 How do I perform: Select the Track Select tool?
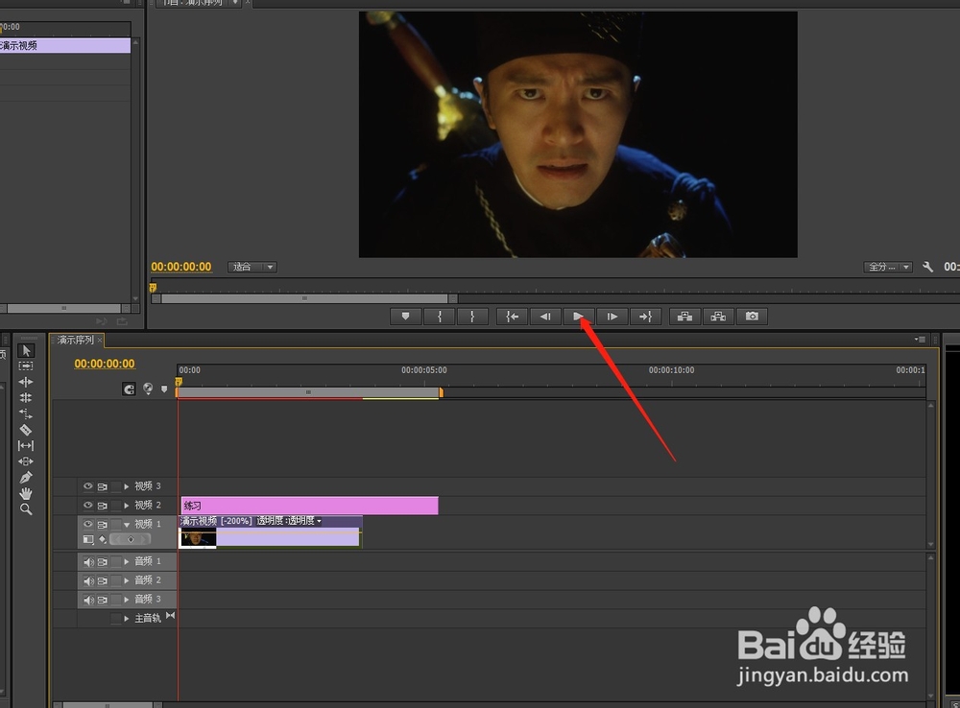pyautogui.click(x=26, y=366)
